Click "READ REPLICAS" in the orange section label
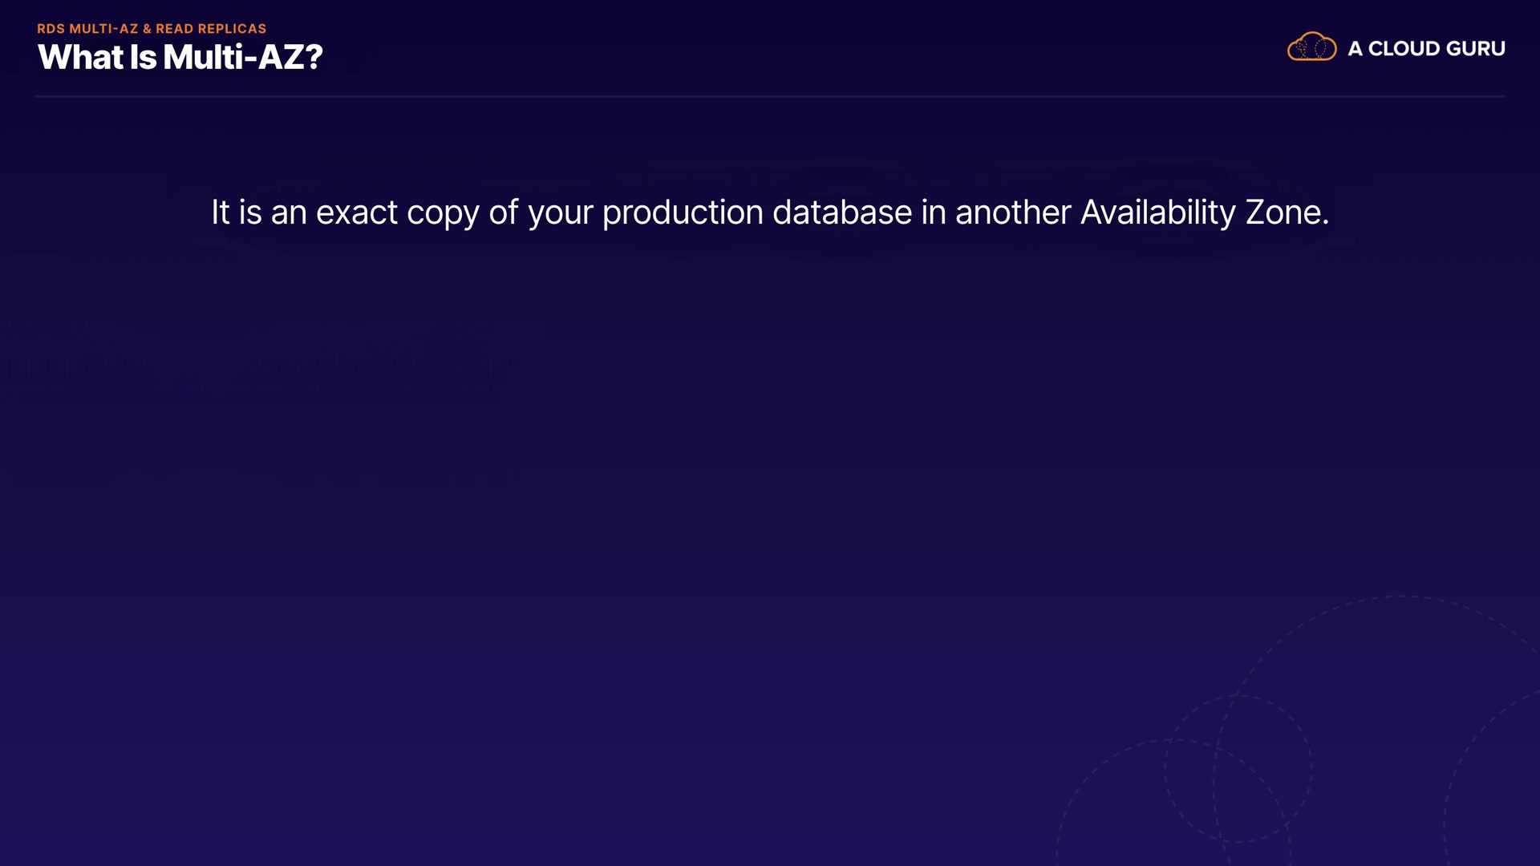The height and width of the screenshot is (866, 1540). coord(211,29)
